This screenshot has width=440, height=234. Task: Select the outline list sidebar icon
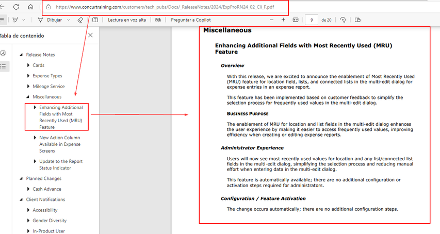coord(3,66)
